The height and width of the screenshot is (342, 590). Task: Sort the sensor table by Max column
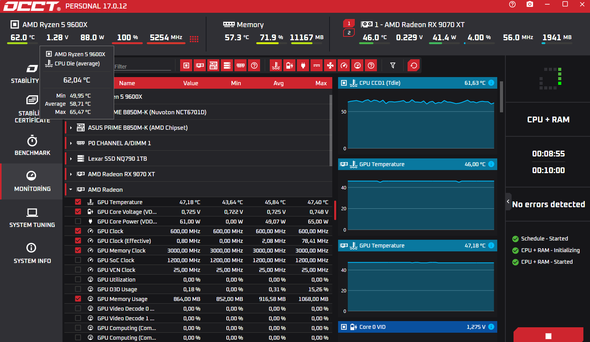coord(321,83)
